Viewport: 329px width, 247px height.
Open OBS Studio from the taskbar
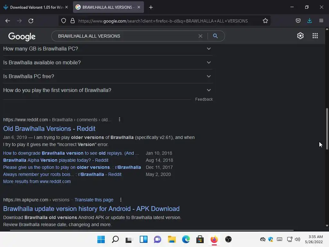coord(228,239)
